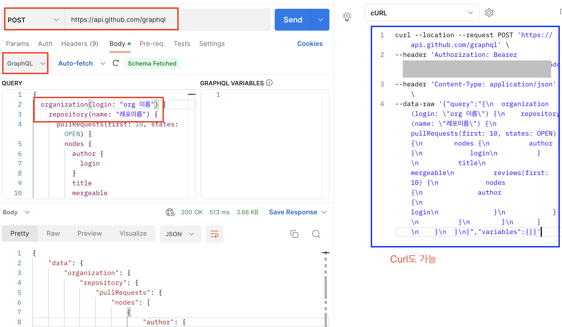The width and height of the screenshot is (562, 327).
Task: Switch to the Raw response view
Action: tap(53, 233)
